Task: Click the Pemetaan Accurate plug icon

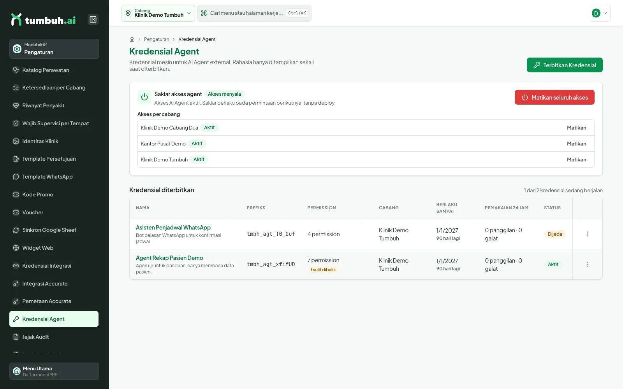Action: 16,301
